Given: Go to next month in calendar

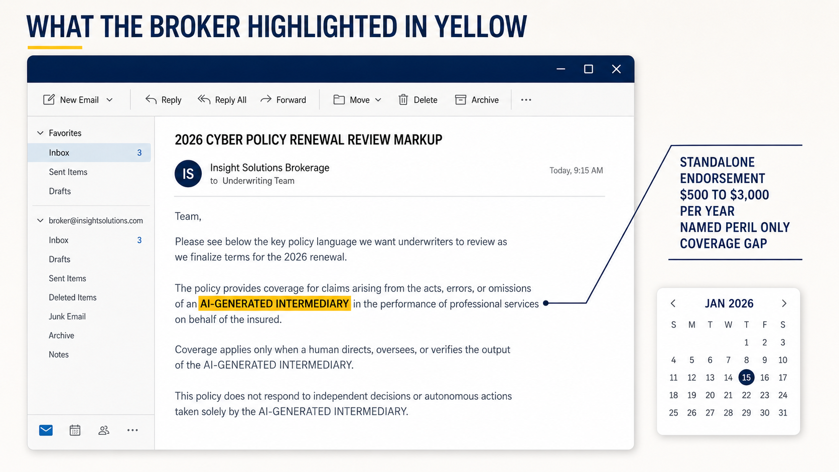Looking at the screenshot, I should pos(784,303).
